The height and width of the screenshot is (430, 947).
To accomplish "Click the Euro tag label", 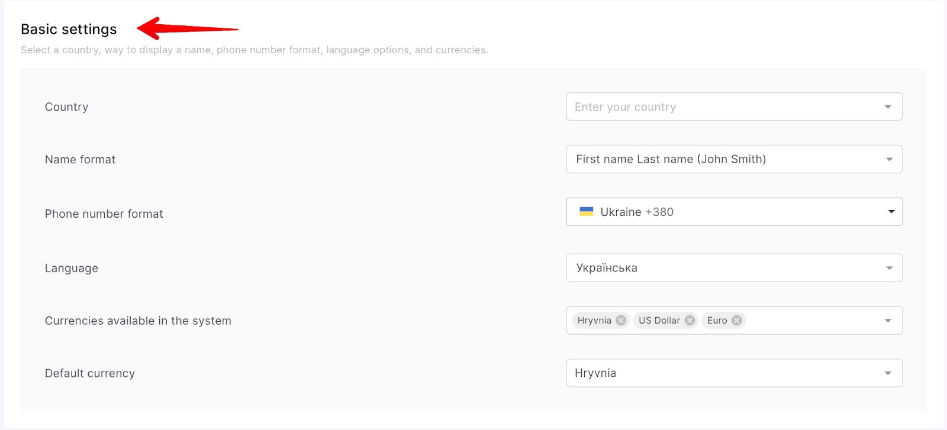I will [x=717, y=321].
